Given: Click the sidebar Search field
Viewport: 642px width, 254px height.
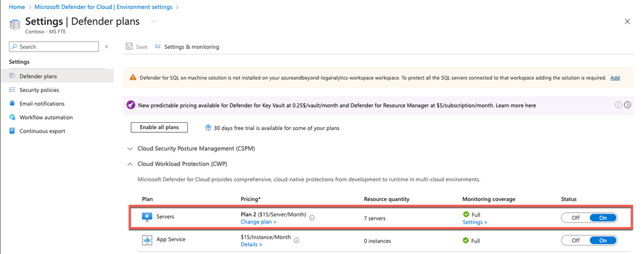Looking at the screenshot, I should [53, 47].
